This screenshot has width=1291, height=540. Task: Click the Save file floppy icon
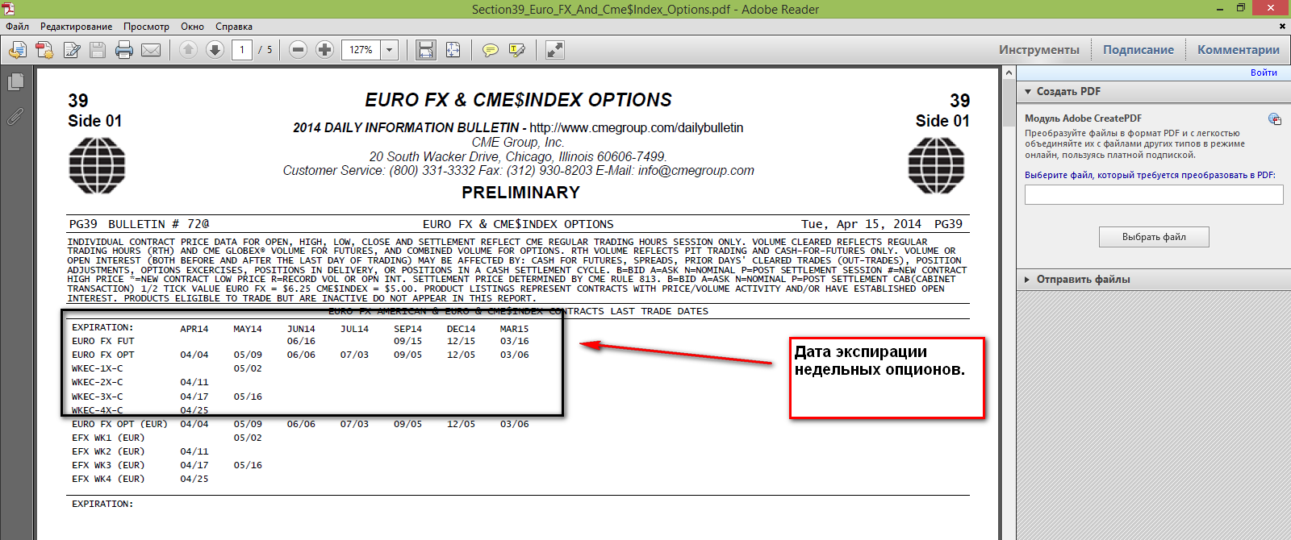coord(98,50)
